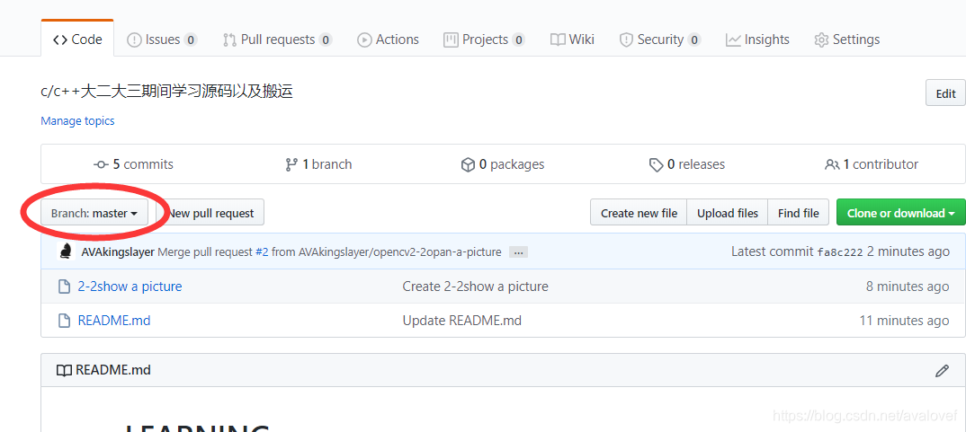Viewport: 966px width, 432px height.
Task: Open the AVAkingslayer commit author link
Action: click(118, 251)
